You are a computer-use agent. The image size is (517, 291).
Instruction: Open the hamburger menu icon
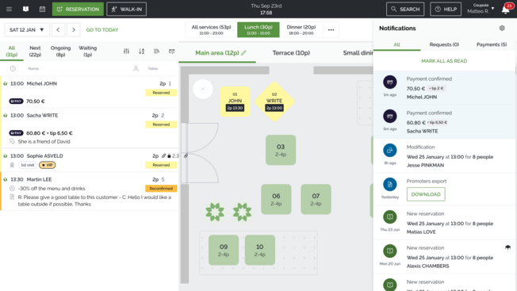pos(9,10)
